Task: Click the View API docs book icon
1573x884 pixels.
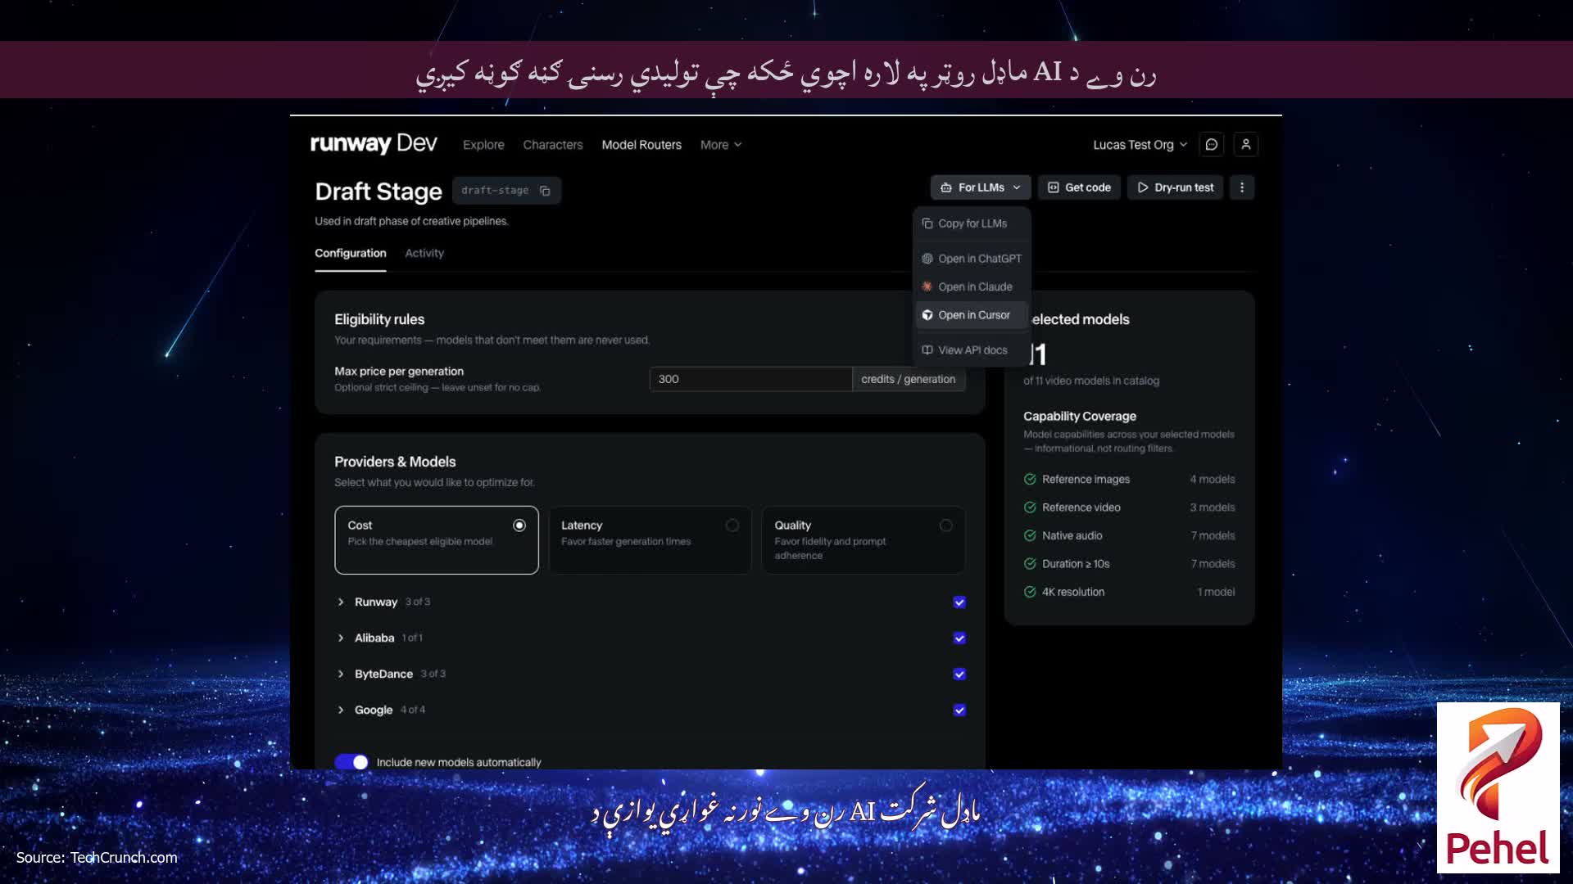Action: point(927,350)
